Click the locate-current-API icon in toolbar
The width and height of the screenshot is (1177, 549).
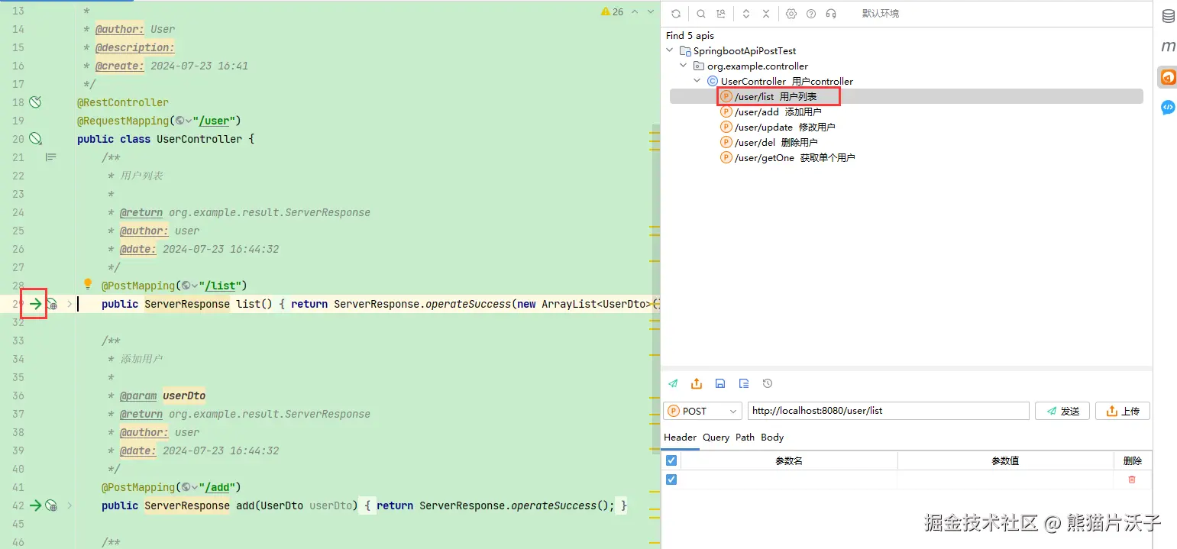(x=721, y=14)
